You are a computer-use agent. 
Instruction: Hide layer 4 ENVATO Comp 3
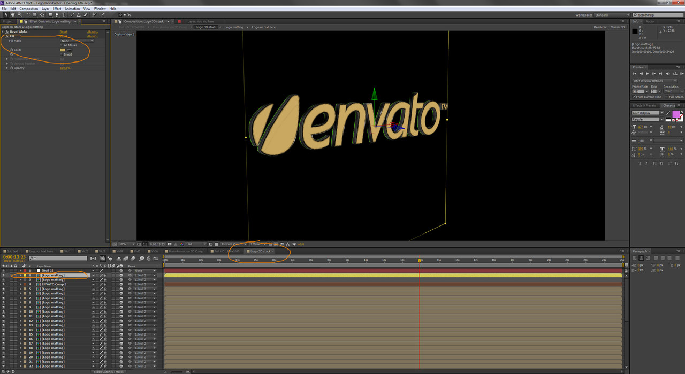(4, 284)
